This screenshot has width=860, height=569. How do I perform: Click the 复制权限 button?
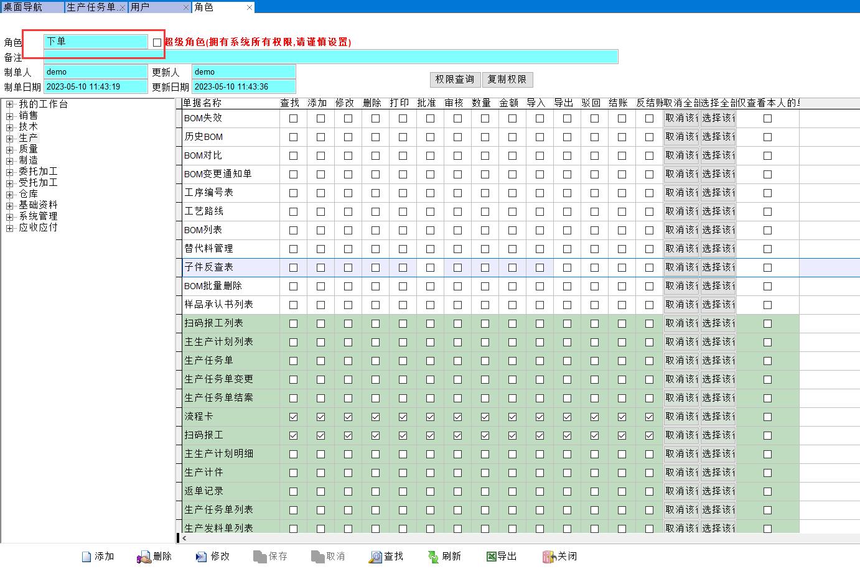point(507,80)
